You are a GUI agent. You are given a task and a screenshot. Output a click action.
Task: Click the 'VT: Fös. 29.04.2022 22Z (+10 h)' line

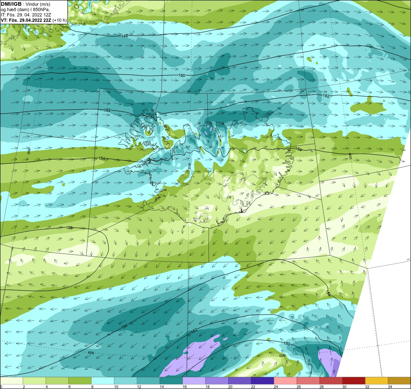34,20
